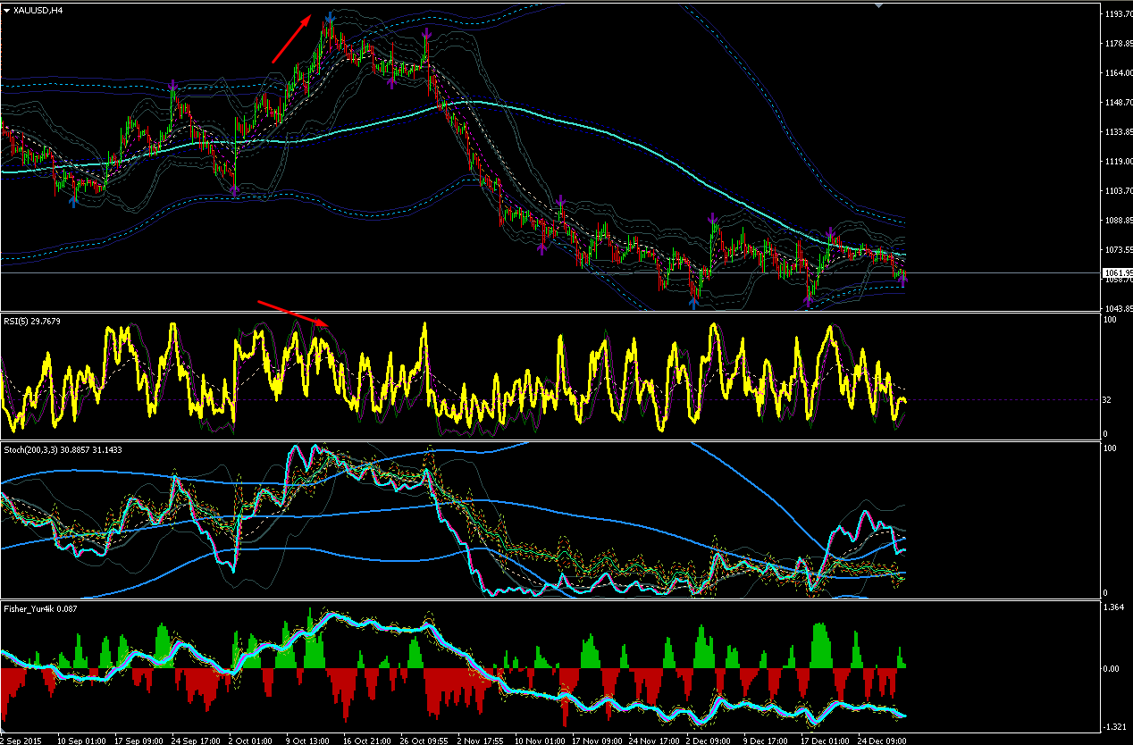
Task: Click the 1148.70 price scale value
Action: 1117,103
